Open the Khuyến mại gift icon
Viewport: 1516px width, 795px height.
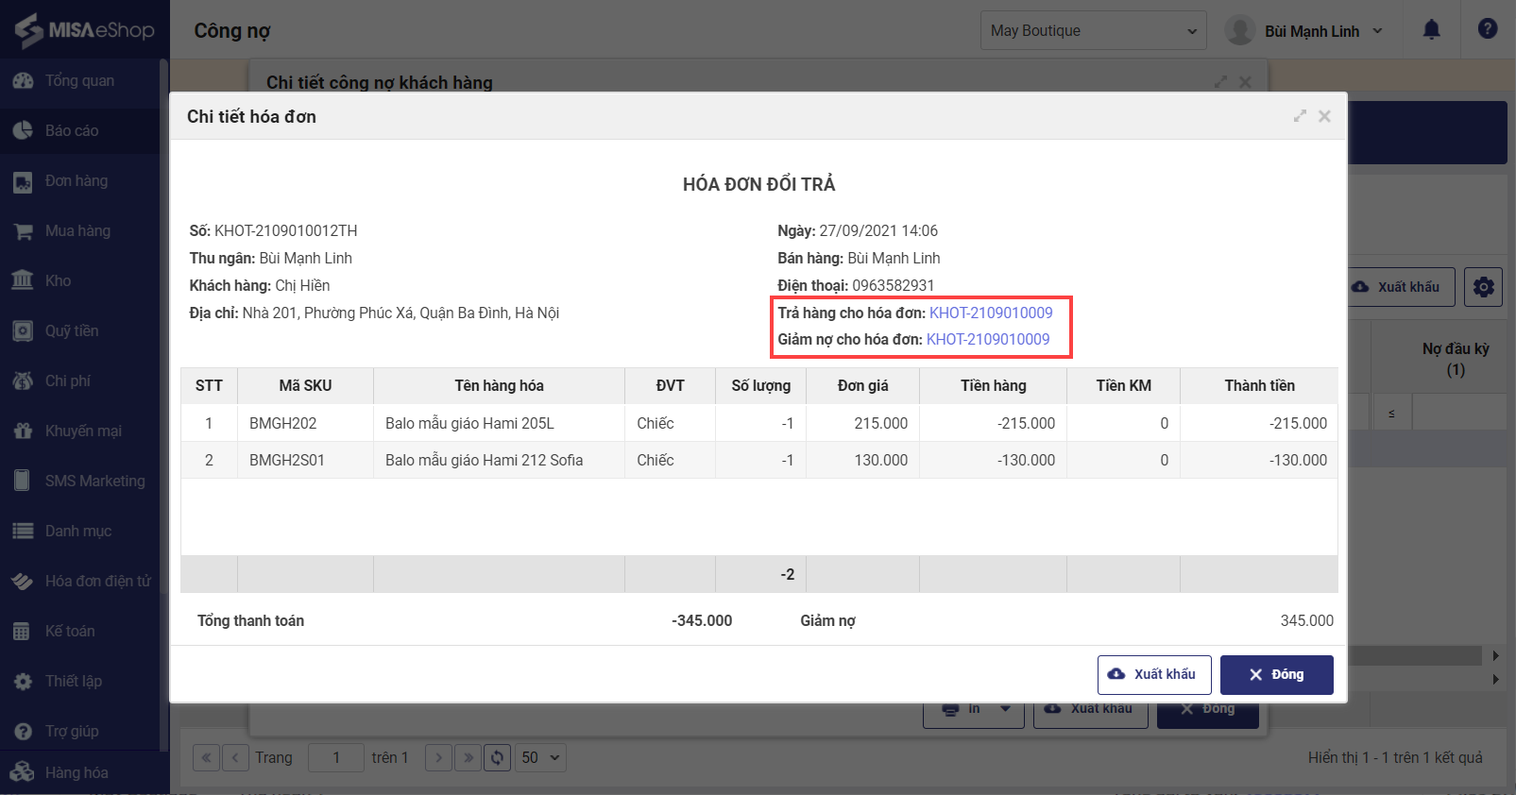[x=23, y=431]
